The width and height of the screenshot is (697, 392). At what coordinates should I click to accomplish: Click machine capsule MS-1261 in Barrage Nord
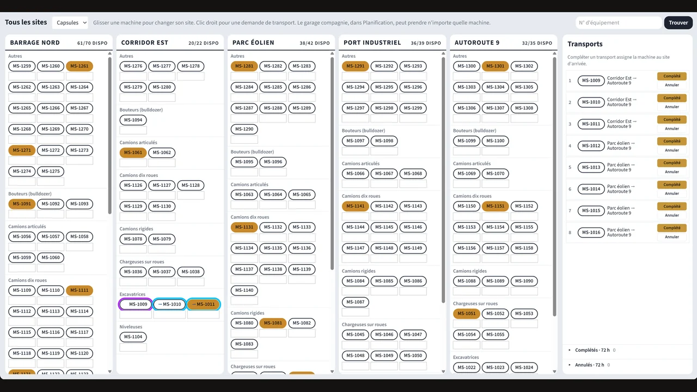tap(80, 66)
